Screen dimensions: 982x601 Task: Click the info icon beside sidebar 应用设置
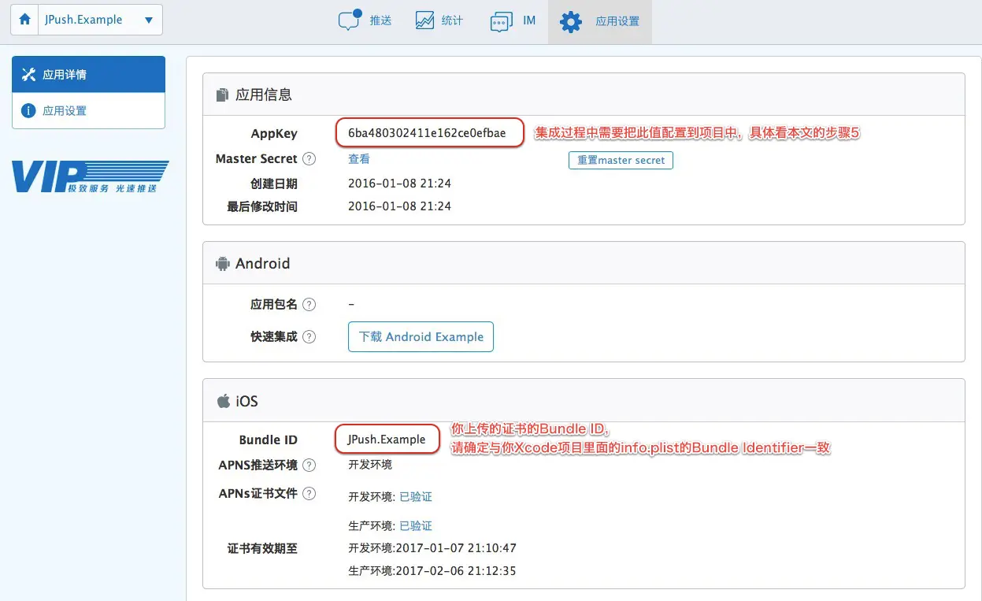click(28, 110)
